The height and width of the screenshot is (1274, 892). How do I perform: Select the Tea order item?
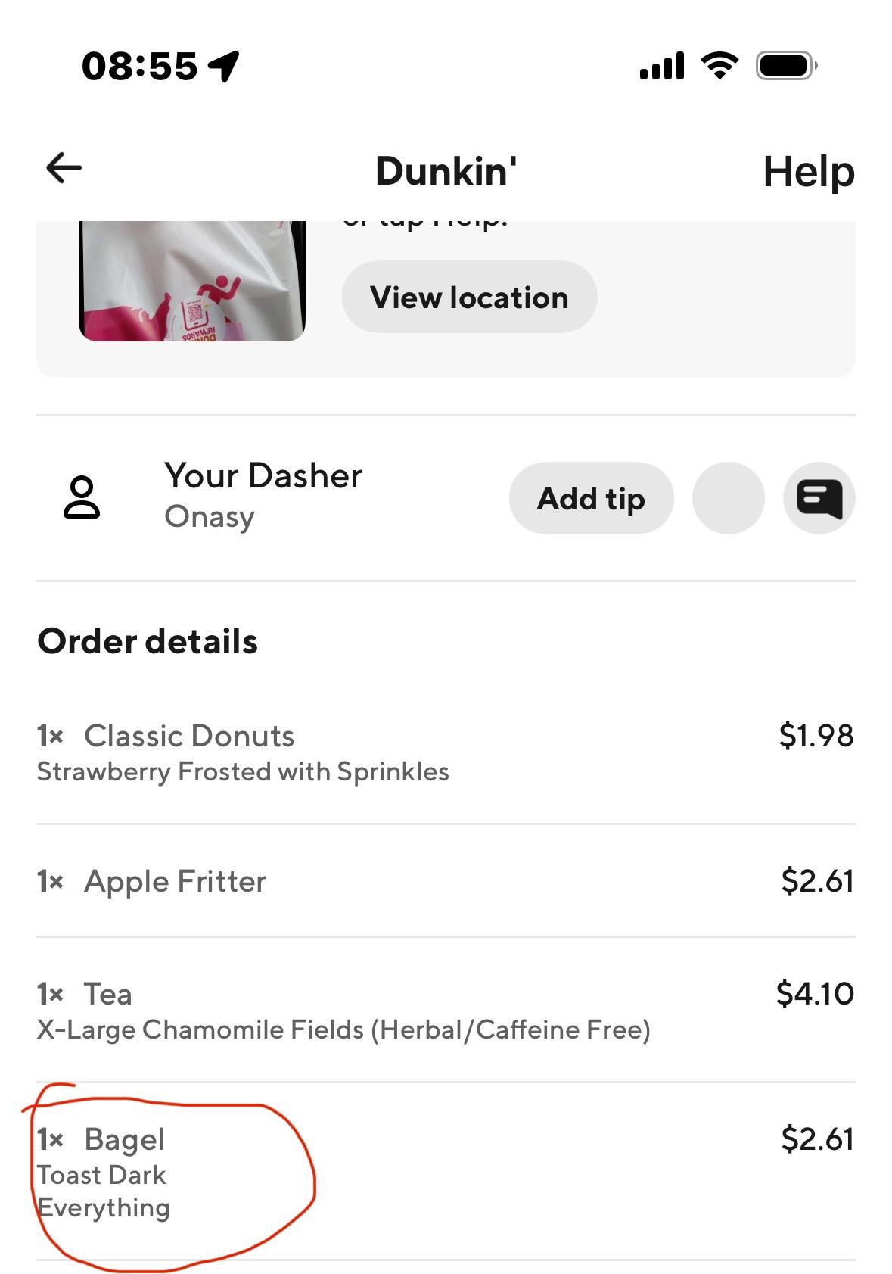tap(108, 994)
